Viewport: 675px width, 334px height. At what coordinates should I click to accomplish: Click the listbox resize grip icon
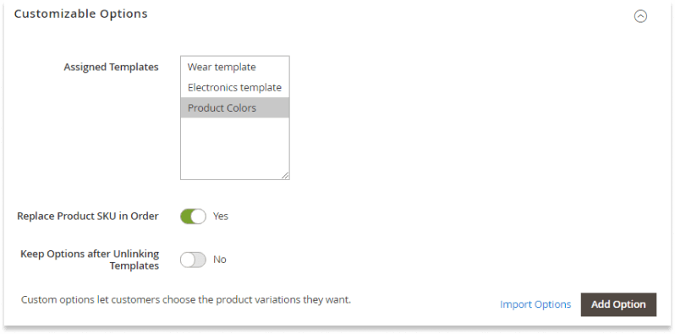click(x=285, y=175)
